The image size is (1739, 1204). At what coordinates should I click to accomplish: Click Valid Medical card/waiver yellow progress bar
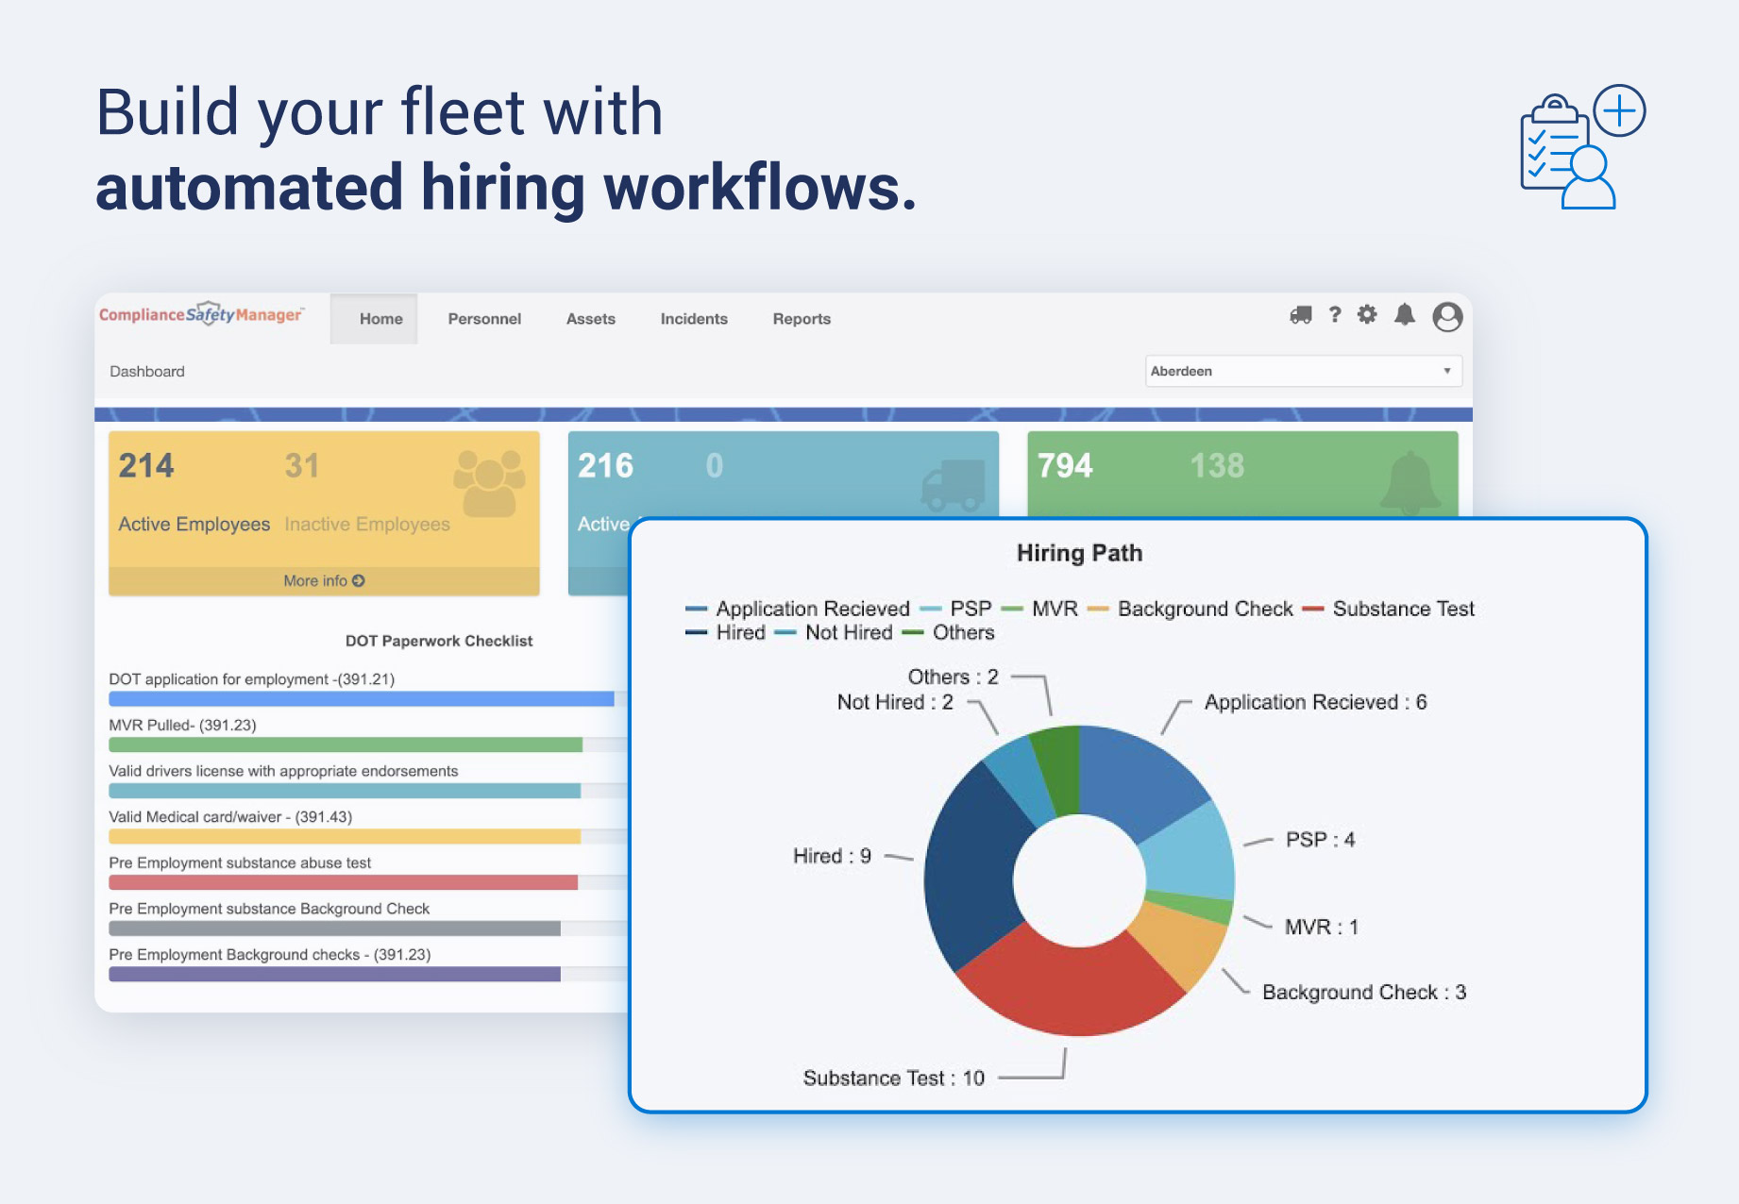tap(345, 836)
